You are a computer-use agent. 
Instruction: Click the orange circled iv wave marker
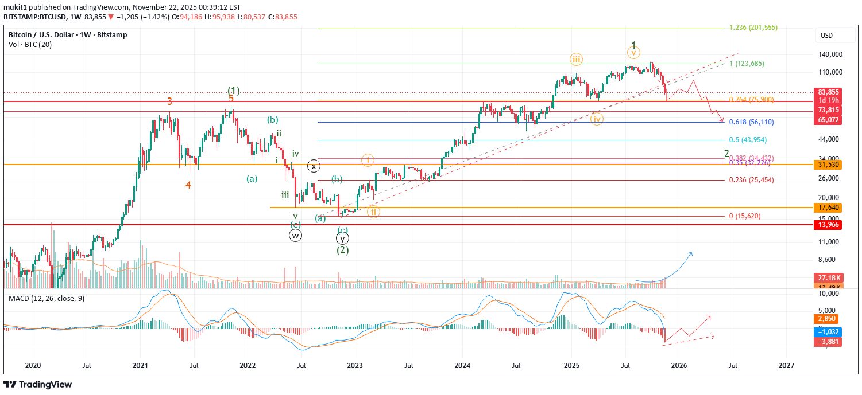click(597, 119)
